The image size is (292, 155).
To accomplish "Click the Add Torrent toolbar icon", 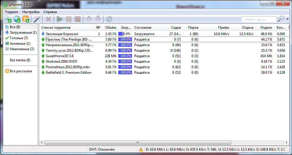I will (x=8, y=19).
